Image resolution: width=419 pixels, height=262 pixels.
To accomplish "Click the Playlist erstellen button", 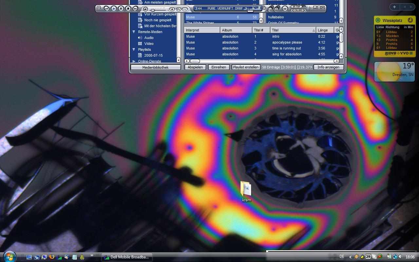I will coord(246,67).
